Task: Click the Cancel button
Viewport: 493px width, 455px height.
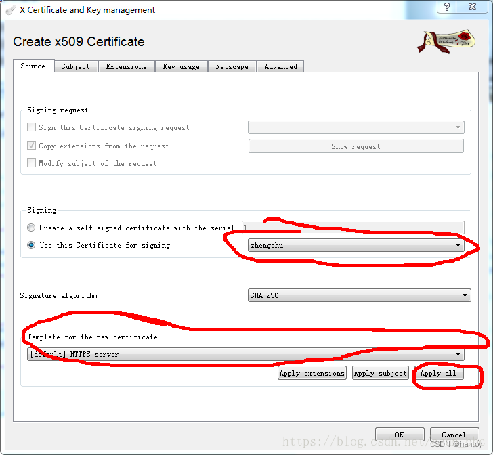Action: tap(454, 435)
